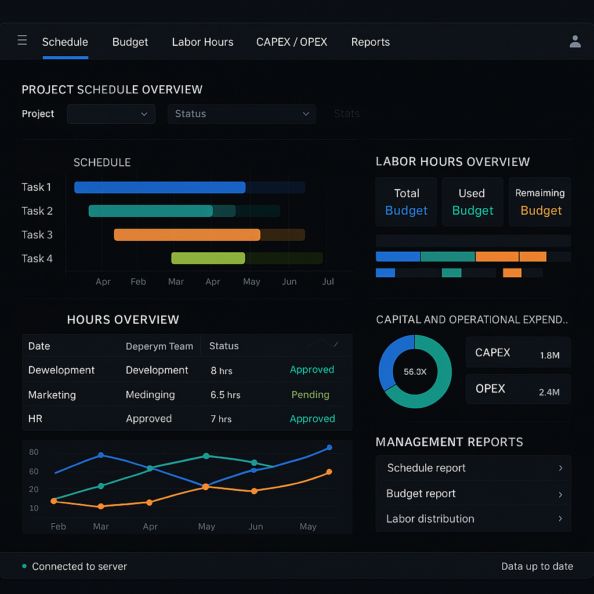Select the Dewelopment row label
This screenshot has width=594, height=594.
point(61,370)
